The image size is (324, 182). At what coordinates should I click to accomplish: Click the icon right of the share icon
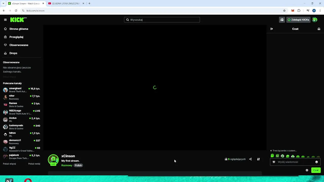tap(258, 159)
